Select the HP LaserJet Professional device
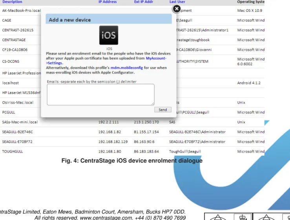 (22, 73)
